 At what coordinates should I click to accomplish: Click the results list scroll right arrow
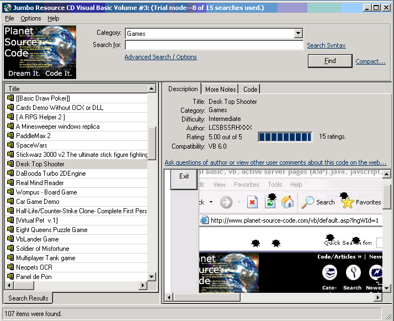pyautogui.click(x=143, y=286)
